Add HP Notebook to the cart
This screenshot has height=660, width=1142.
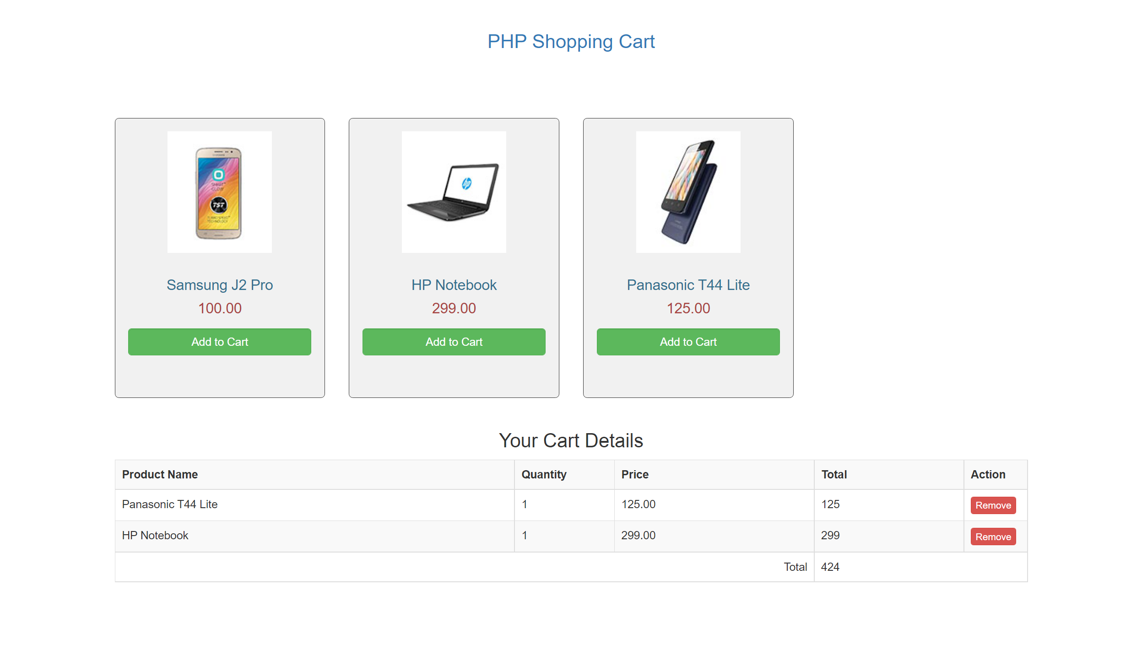454,342
